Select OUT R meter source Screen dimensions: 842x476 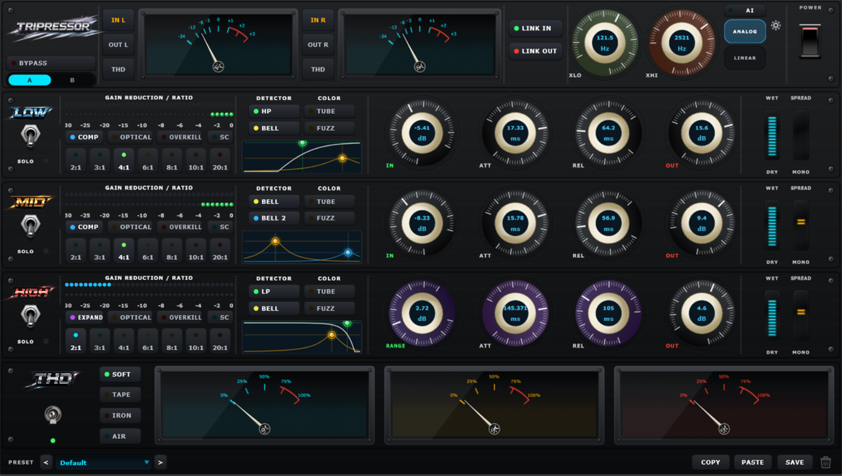coord(318,45)
